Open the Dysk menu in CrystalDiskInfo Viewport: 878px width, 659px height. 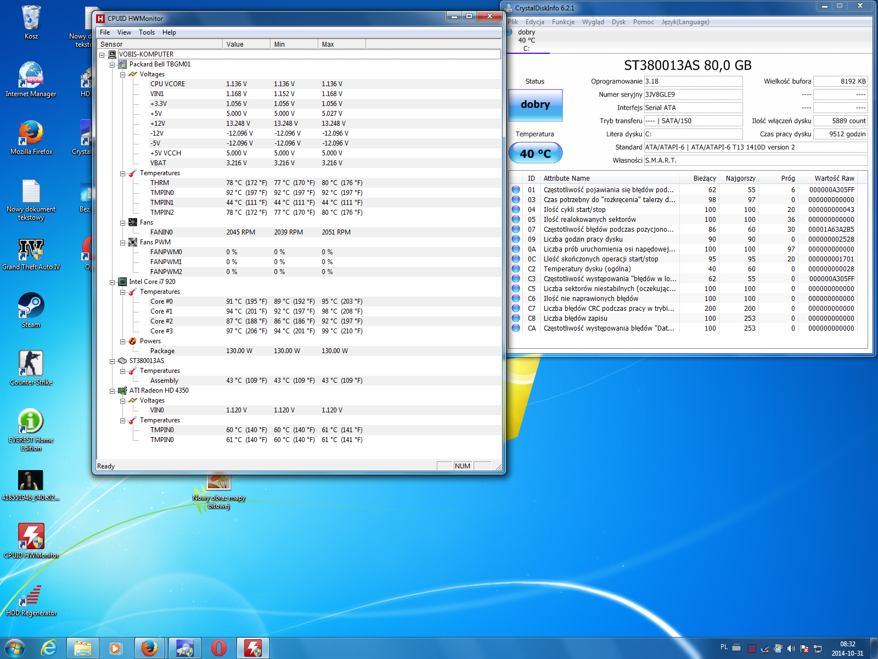coord(618,22)
